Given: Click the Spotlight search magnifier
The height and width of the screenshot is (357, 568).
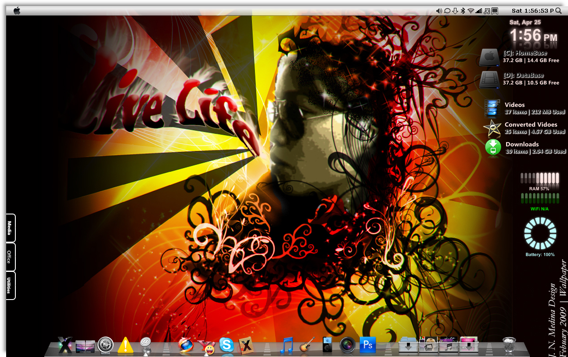Looking at the screenshot, I should (x=558, y=11).
